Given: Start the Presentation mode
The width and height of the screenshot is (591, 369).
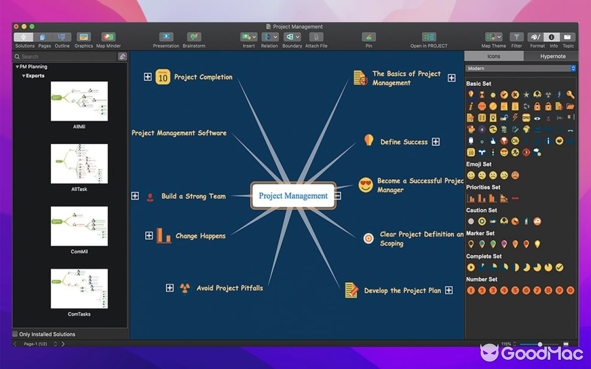Looking at the screenshot, I should click(x=166, y=37).
